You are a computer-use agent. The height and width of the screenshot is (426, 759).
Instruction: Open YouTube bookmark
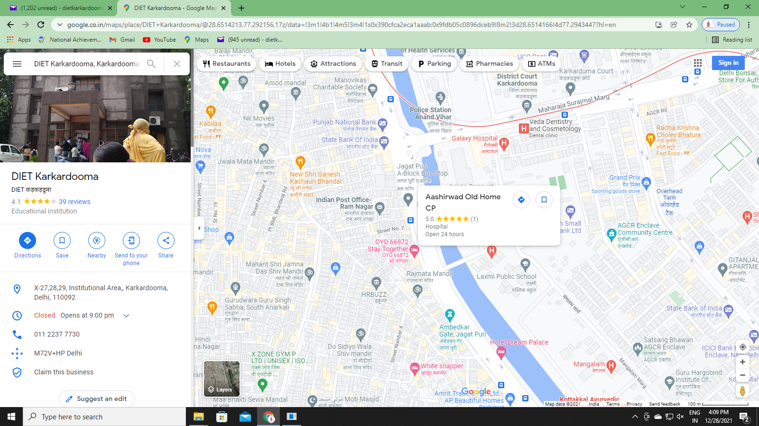159,40
